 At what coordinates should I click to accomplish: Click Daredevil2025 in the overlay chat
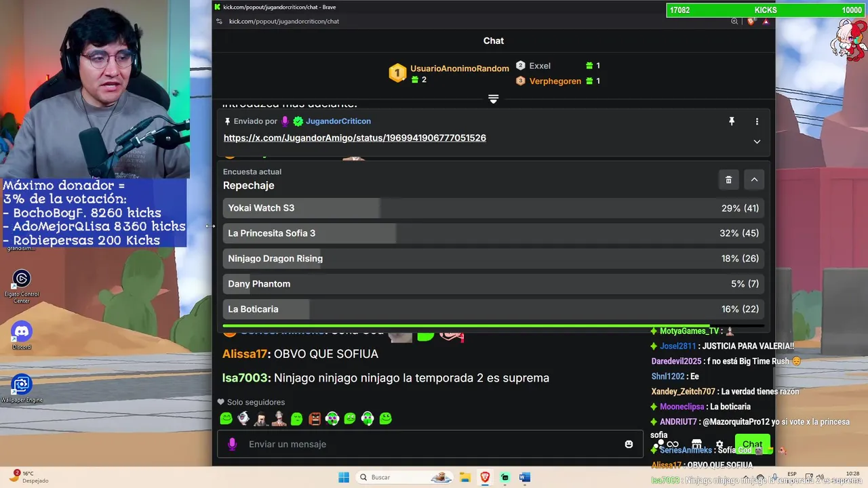tap(676, 361)
